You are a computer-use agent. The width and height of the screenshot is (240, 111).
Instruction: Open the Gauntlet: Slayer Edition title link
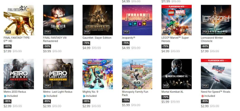97,38
